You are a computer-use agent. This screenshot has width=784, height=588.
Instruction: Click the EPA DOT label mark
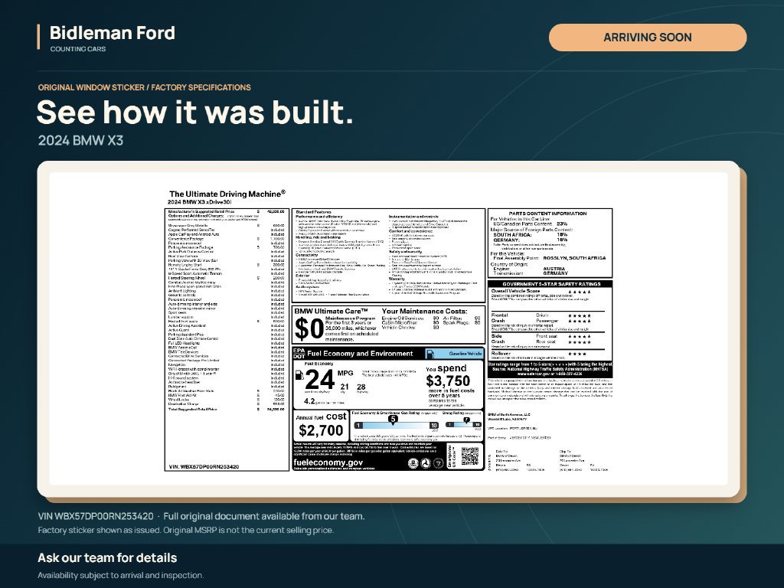click(299, 354)
